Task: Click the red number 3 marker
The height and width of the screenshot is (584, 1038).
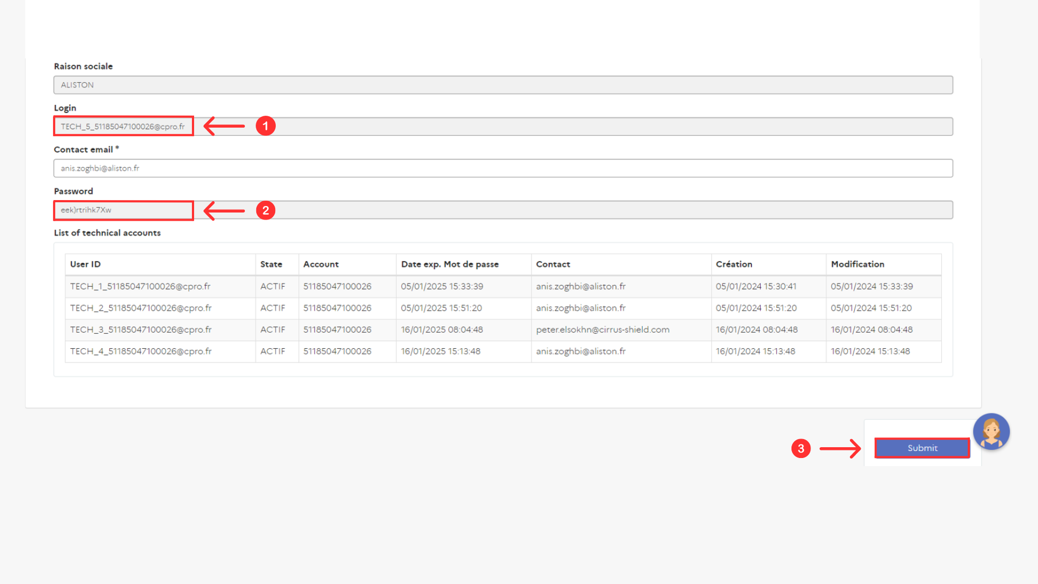Action: click(x=801, y=448)
